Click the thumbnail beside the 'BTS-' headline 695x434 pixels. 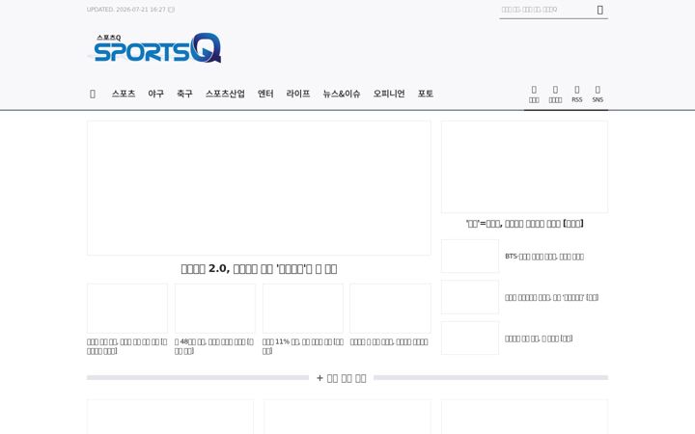point(470,256)
